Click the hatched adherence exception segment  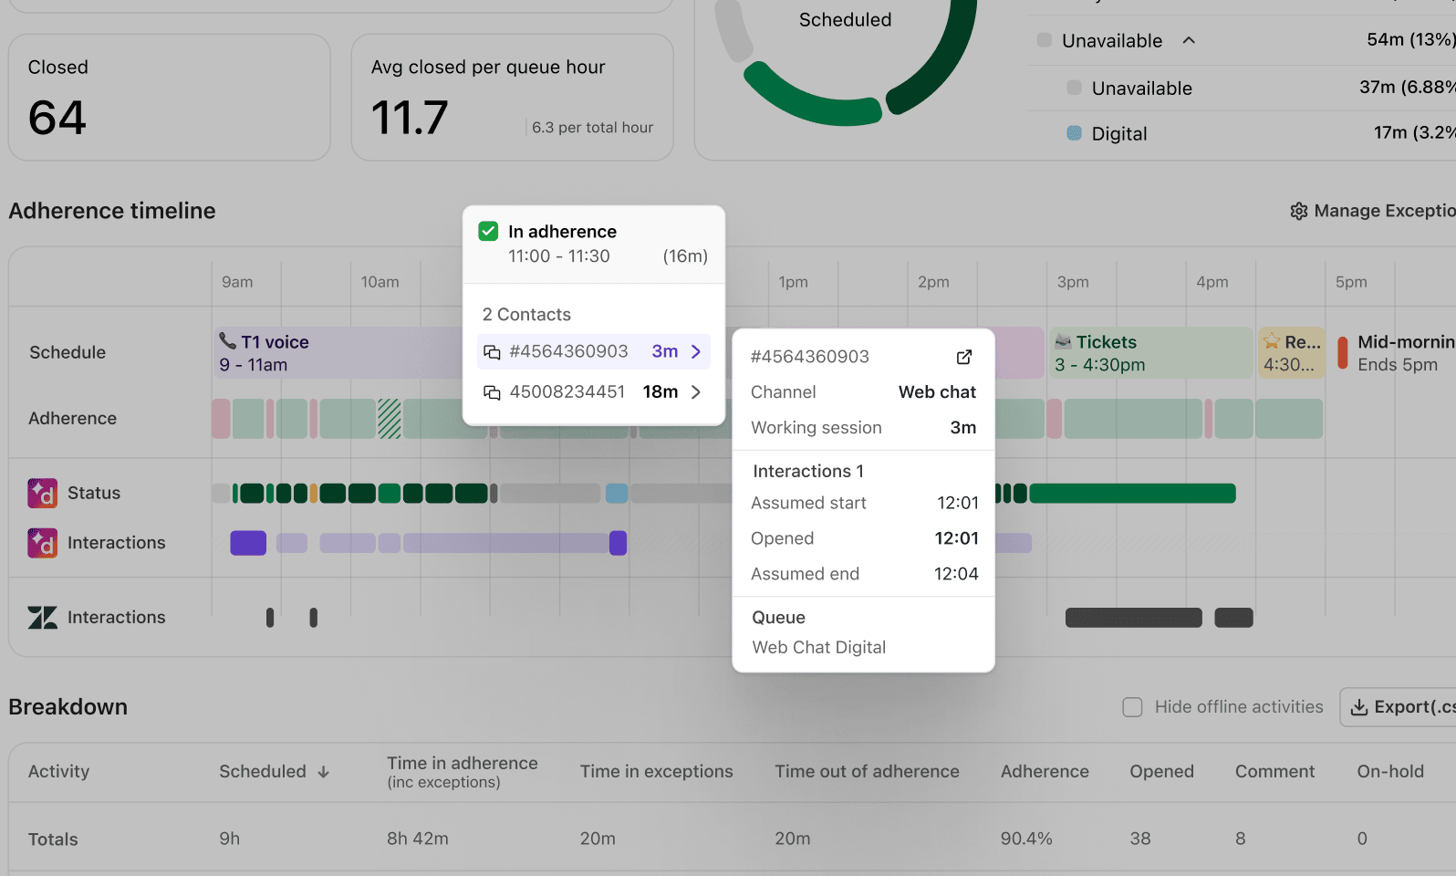click(x=390, y=419)
